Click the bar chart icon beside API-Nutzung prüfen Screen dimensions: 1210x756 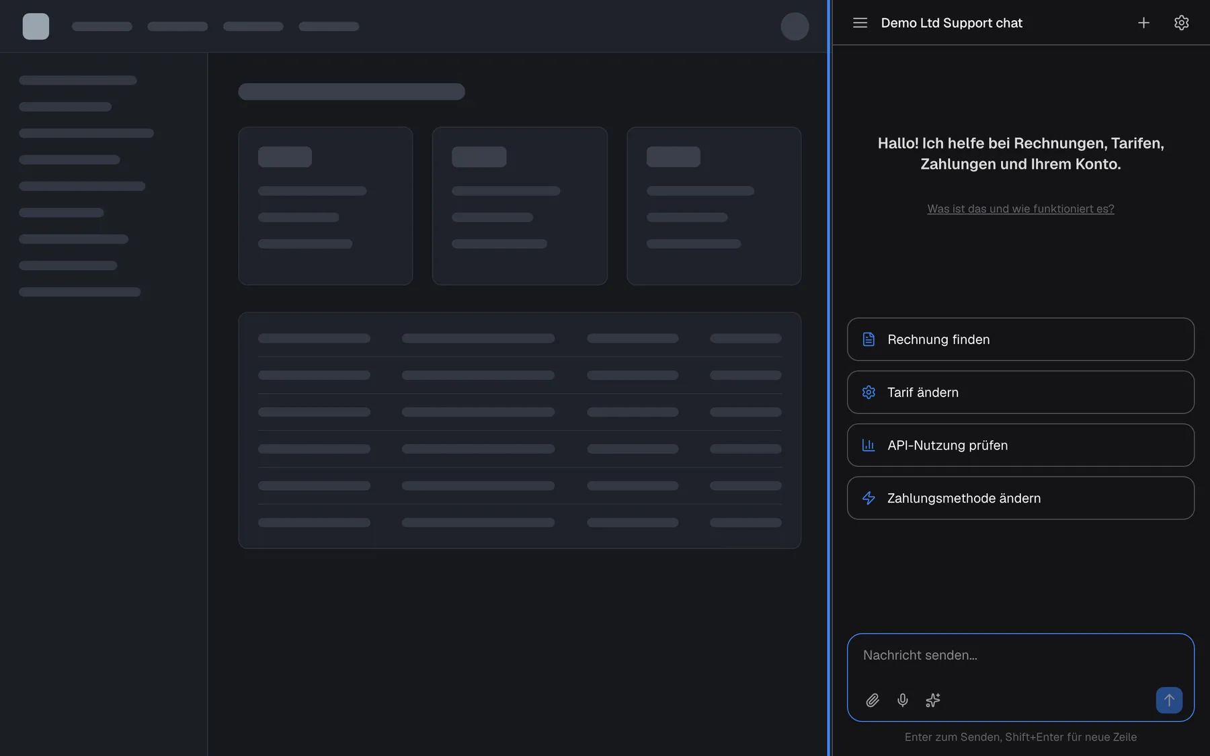pyautogui.click(x=869, y=446)
